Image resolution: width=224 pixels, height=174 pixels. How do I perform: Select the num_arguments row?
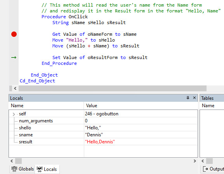(x=103, y=121)
